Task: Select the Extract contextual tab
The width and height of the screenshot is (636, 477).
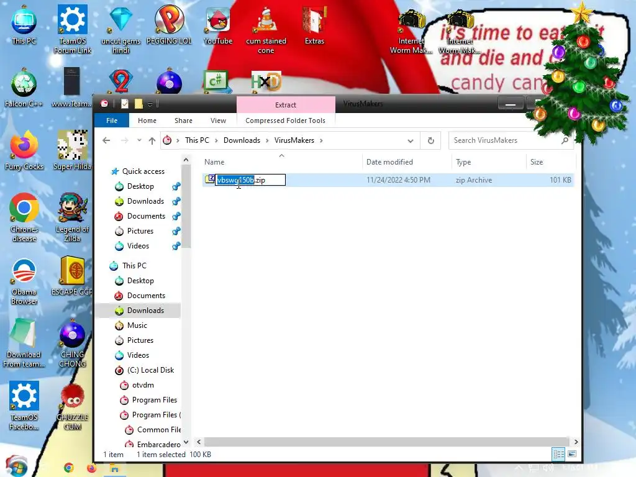Action: click(x=286, y=104)
